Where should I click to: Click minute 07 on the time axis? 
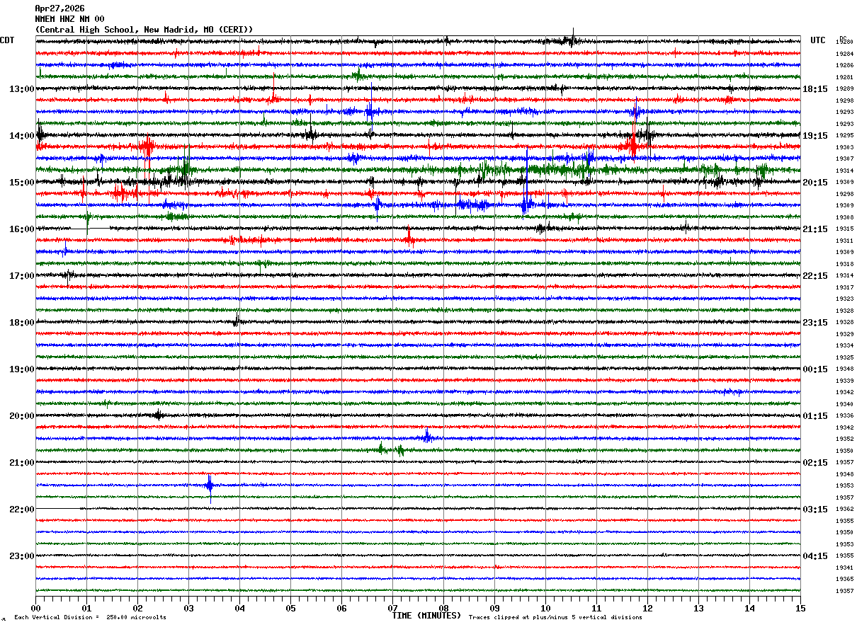[x=392, y=609]
